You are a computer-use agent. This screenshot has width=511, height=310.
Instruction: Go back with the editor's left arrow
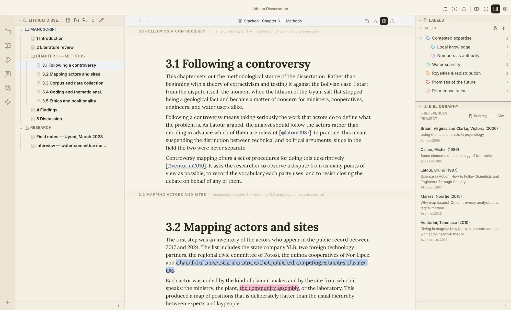coord(140,21)
